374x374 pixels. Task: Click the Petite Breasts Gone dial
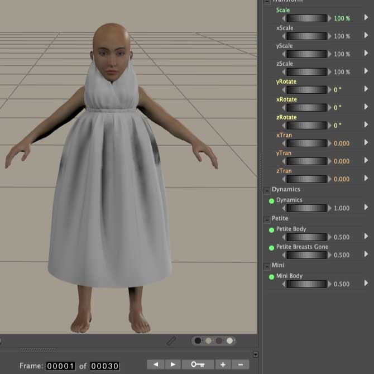coord(306,255)
